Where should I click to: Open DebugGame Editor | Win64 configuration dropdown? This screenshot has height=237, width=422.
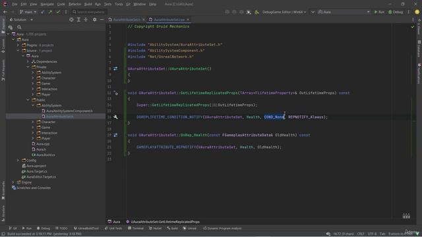click(284, 12)
